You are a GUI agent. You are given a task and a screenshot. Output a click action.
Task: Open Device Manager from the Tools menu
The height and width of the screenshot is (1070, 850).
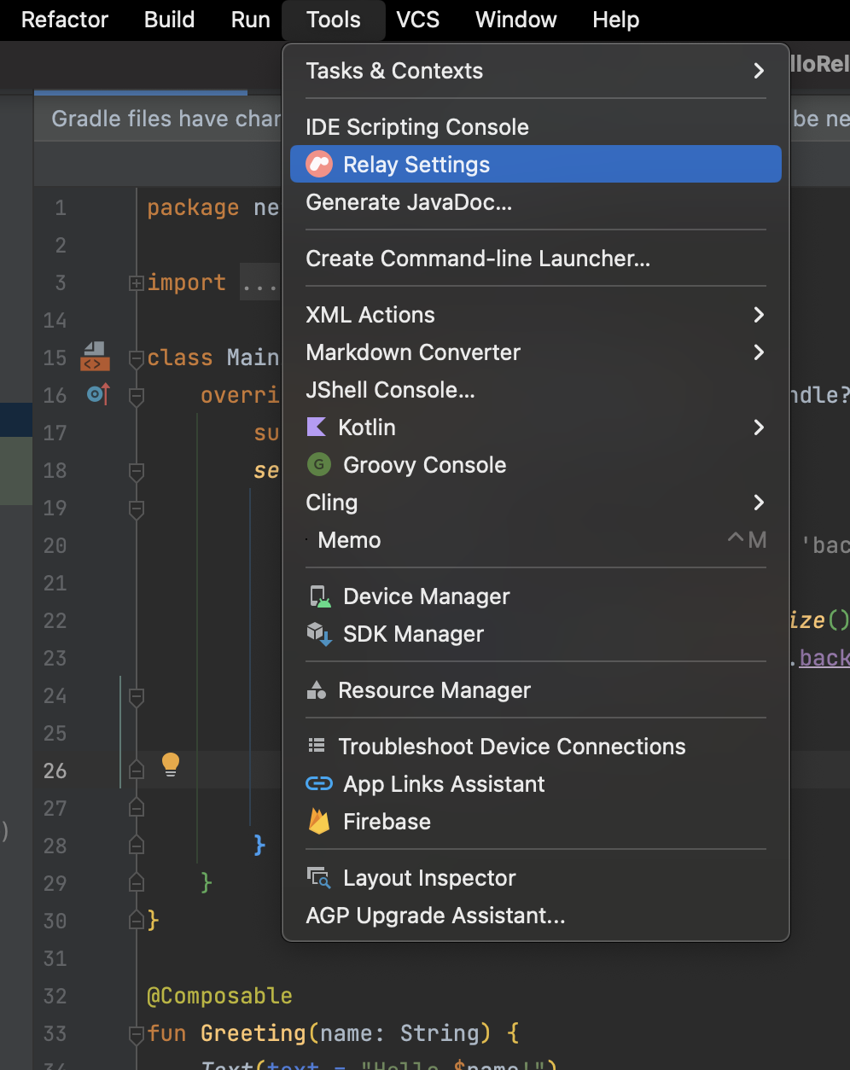[426, 596]
